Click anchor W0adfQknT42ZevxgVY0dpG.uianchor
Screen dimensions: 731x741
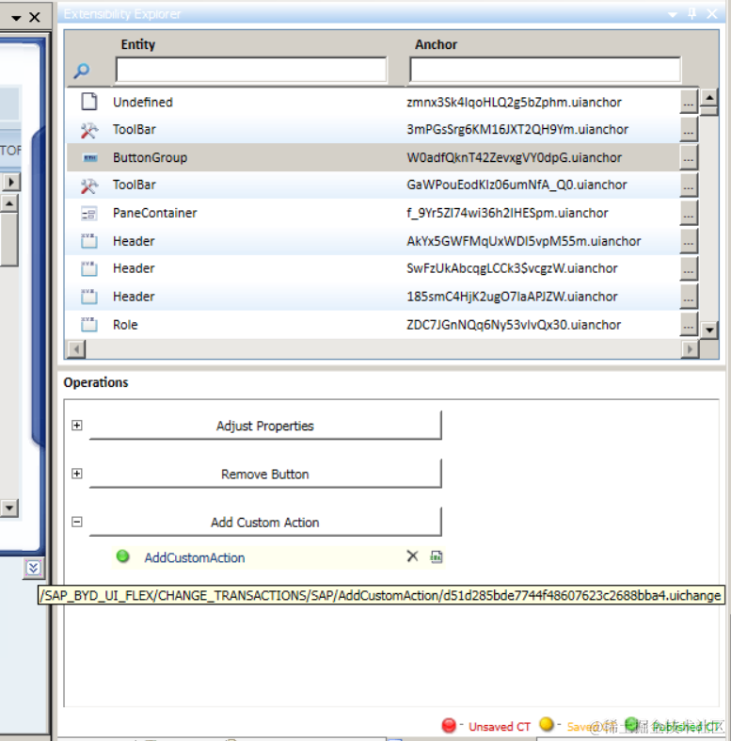pos(514,158)
